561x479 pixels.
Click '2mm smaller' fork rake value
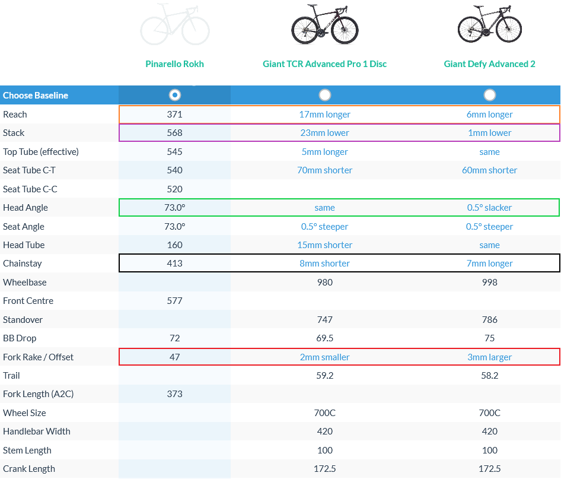tap(325, 357)
